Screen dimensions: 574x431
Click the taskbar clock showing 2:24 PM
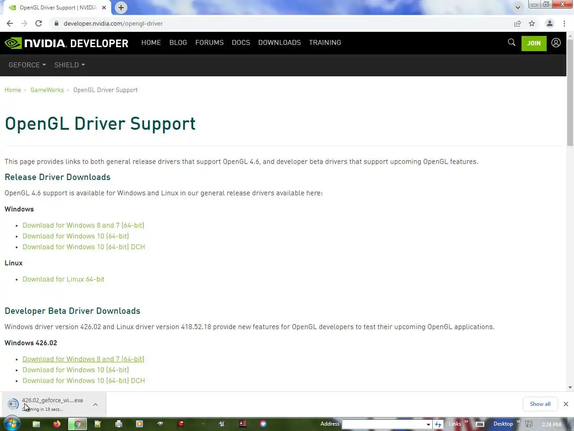pyautogui.click(x=551, y=425)
